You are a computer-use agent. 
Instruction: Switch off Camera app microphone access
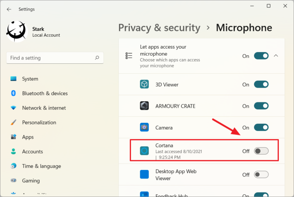coord(261,127)
